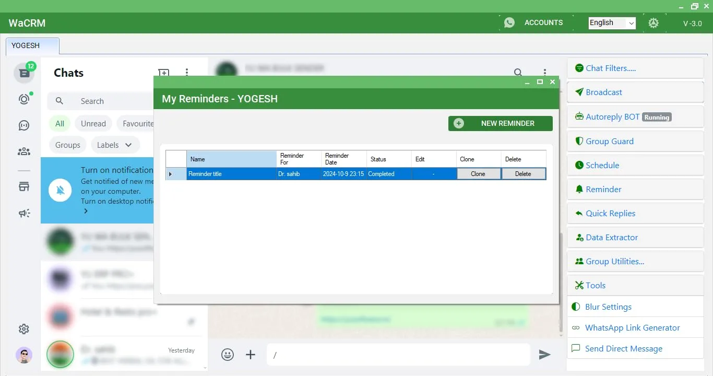
Task: Click the emoji smiley icon
Action: coord(228,355)
